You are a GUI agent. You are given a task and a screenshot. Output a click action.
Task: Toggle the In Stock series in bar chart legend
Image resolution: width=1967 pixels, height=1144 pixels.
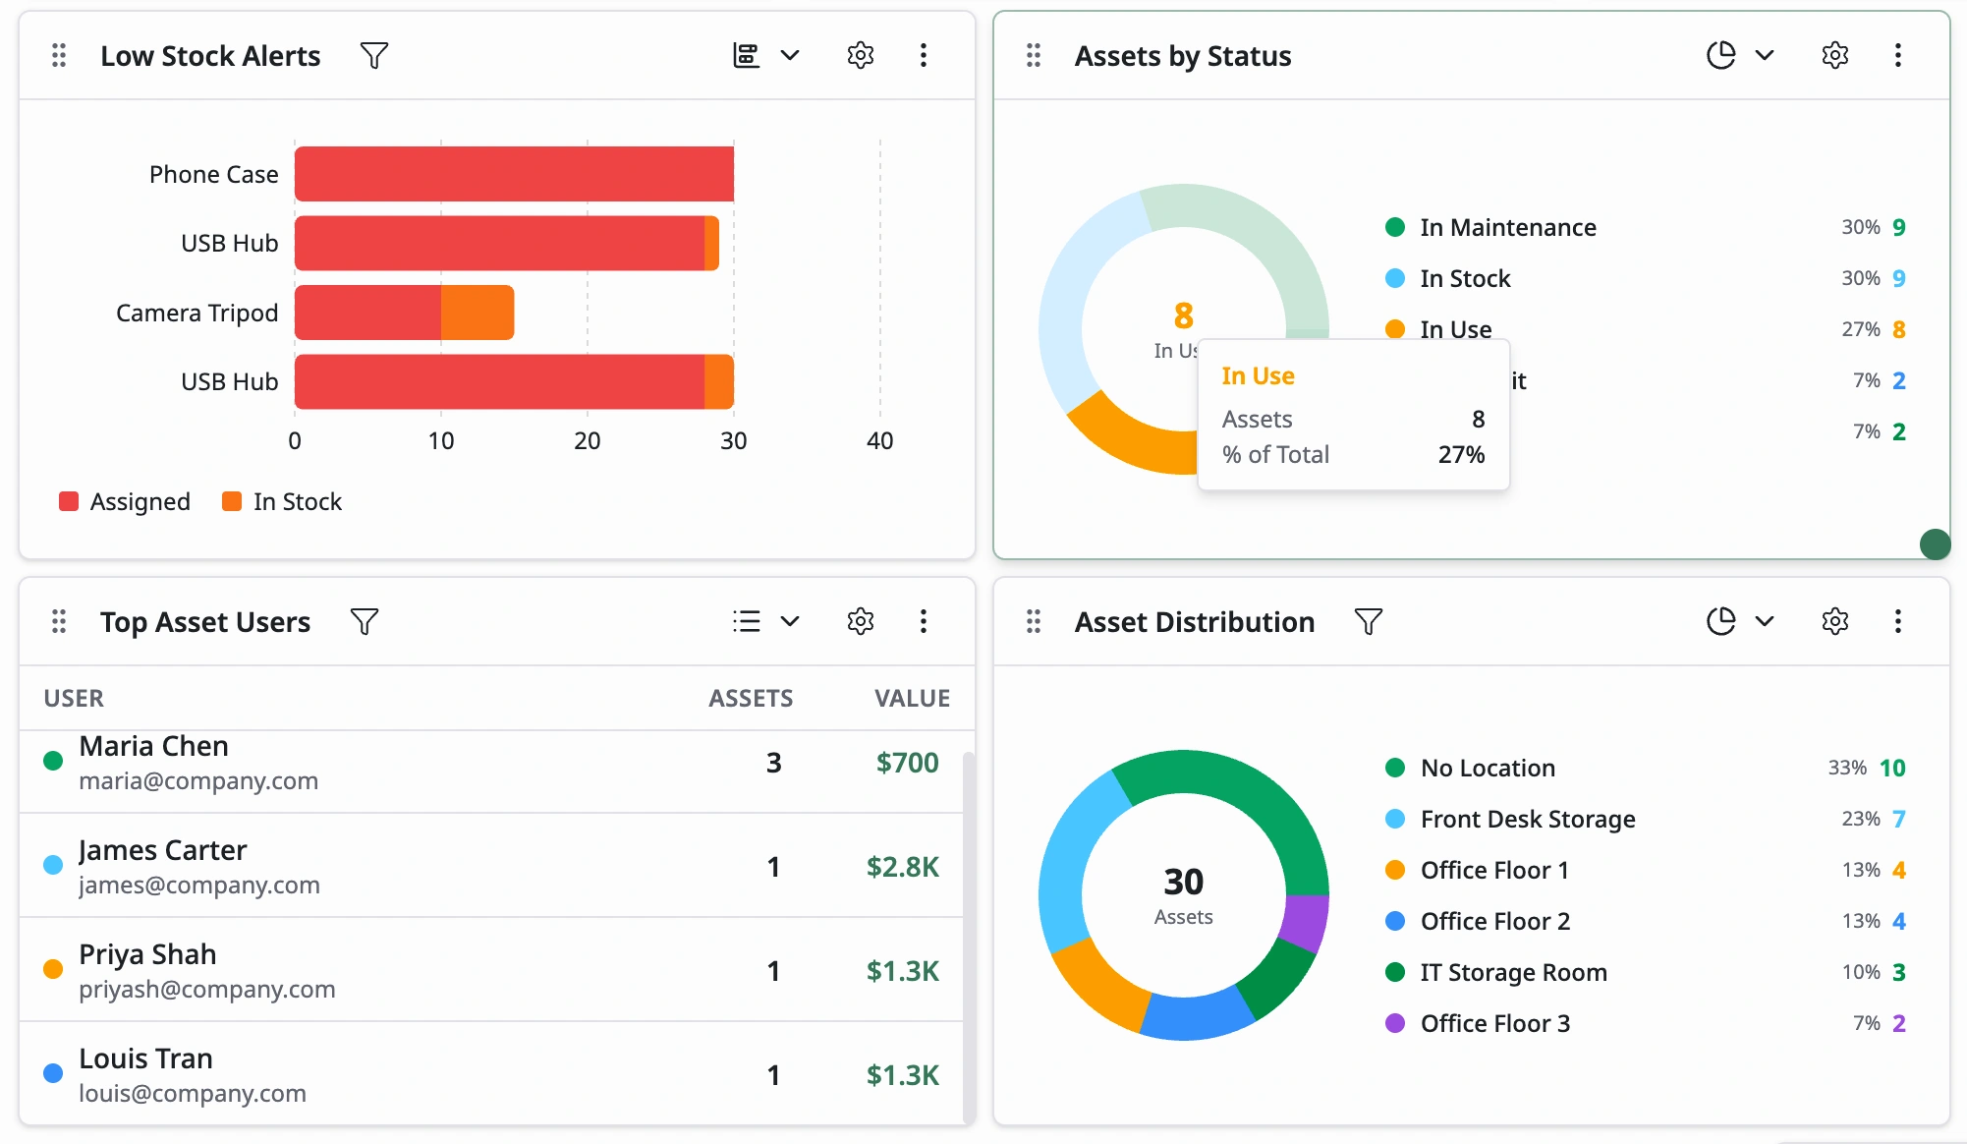point(282,502)
